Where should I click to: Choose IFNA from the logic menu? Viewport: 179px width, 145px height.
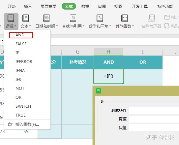pyautogui.click(x=27, y=71)
